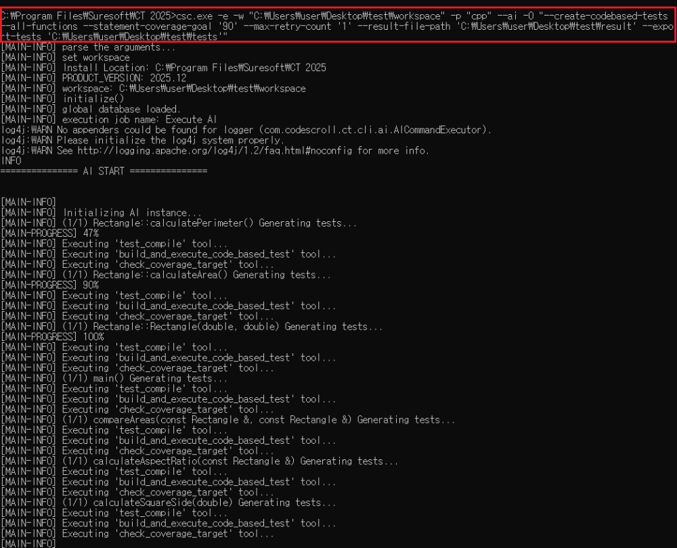Click the '--max-retry-count' option text
The image size is (677, 548).
284,27
